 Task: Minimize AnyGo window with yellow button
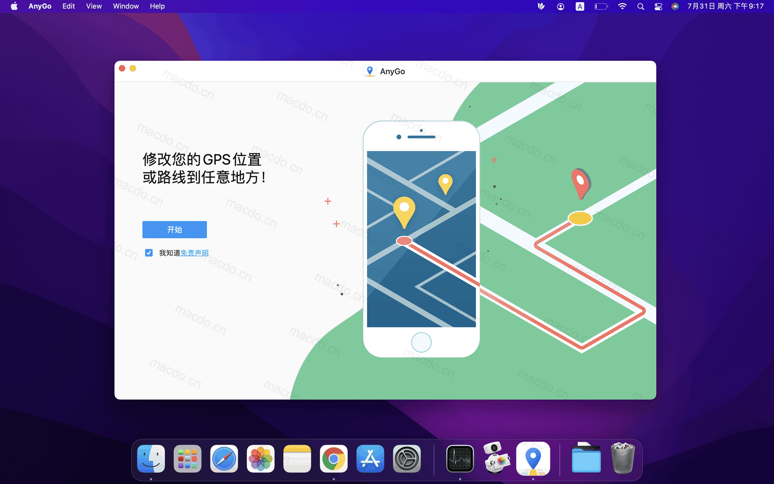(x=133, y=68)
